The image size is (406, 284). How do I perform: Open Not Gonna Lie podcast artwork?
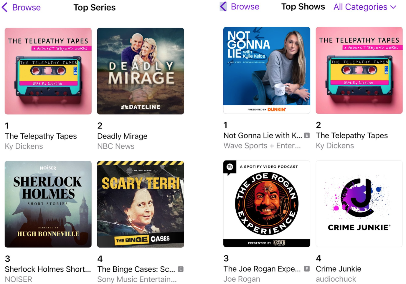267,70
